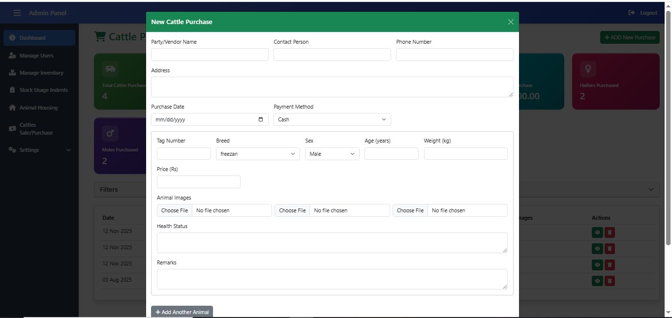Focus the Party/Vendor Name input field
Viewport: 672px width, 318px height.
(210, 55)
